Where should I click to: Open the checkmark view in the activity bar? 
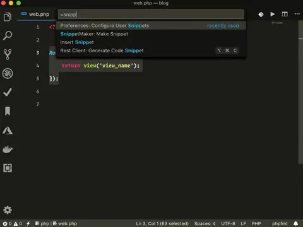pyautogui.click(x=8, y=92)
